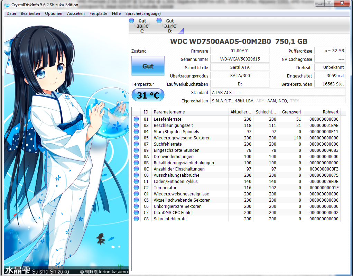The height and width of the screenshot is (276, 353).
Task: Click the blue status orb for drive C:
Action: [x=131, y=20]
